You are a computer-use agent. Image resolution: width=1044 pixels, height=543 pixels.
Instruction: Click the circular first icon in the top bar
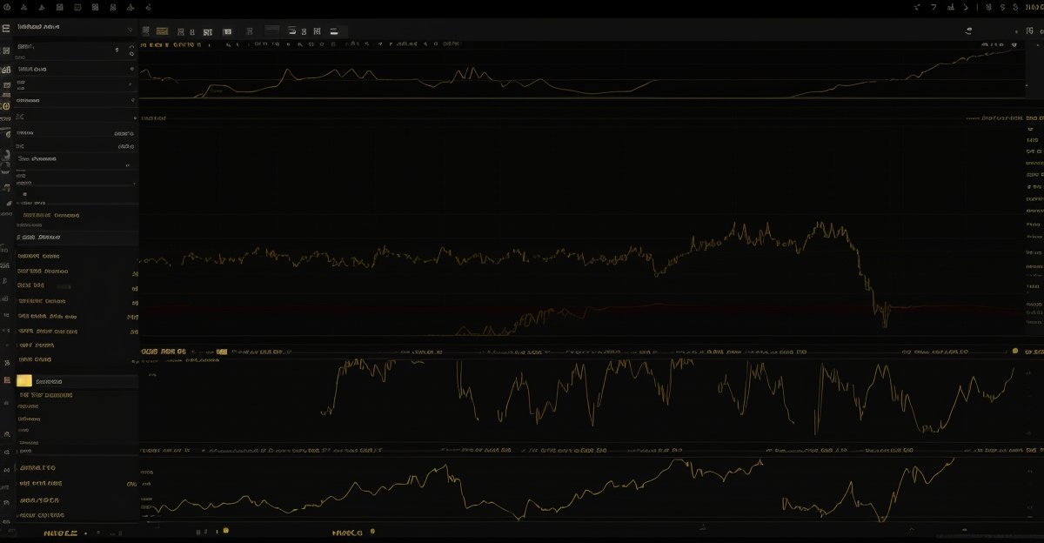coord(8,7)
